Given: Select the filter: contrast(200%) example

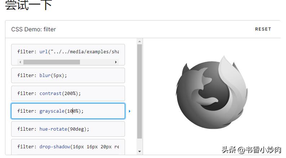Looking at the screenshot, I should coord(68,93).
